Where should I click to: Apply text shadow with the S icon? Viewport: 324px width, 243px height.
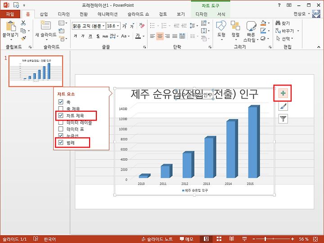pos(98,36)
